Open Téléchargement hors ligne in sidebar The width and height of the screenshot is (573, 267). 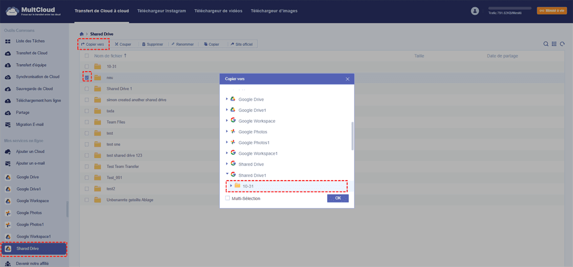pyautogui.click(x=38, y=101)
